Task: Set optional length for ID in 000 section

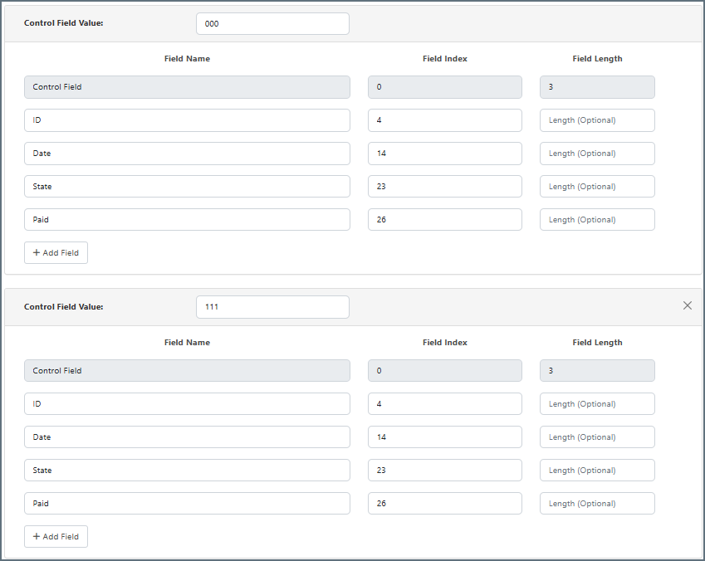Action: click(x=597, y=120)
